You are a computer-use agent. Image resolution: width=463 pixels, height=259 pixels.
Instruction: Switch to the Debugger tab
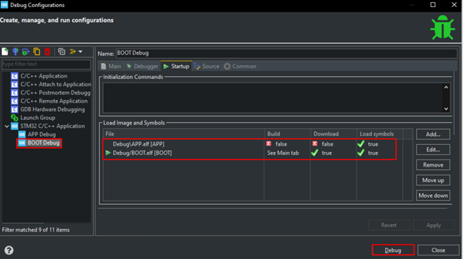(142, 66)
